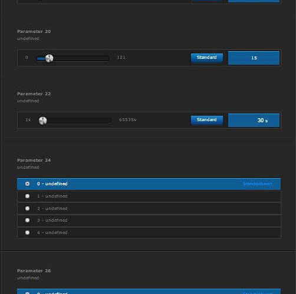This screenshot has width=296, height=294.
Task: Click the Parameter 20 slider knob
Action: click(49, 58)
